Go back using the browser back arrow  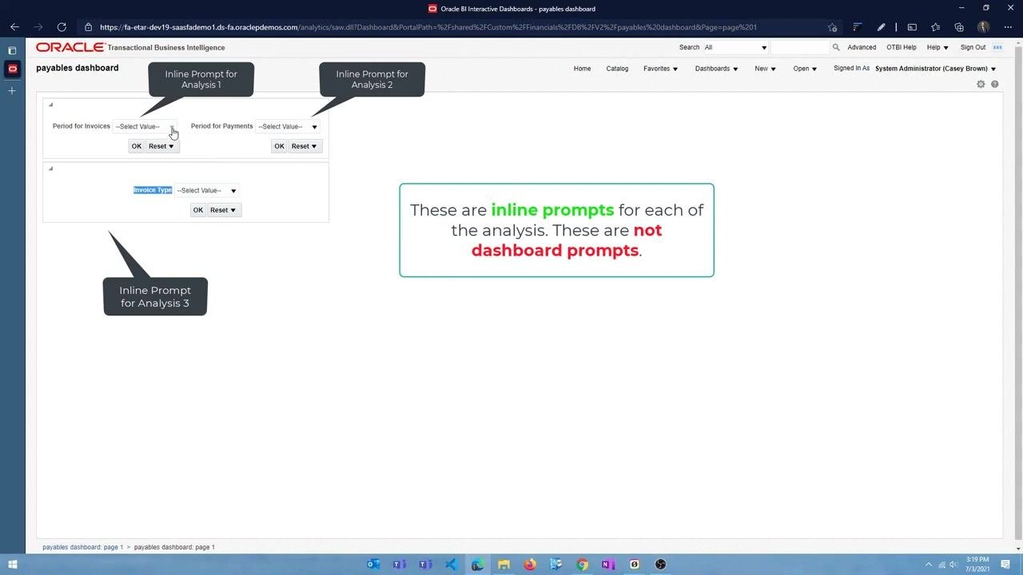tap(14, 27)
